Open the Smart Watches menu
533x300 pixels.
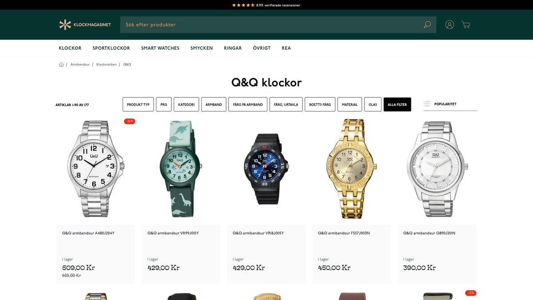(x=160, y=48)
